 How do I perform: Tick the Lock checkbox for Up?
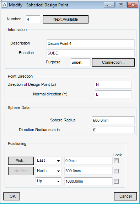[x=116, y=181]
